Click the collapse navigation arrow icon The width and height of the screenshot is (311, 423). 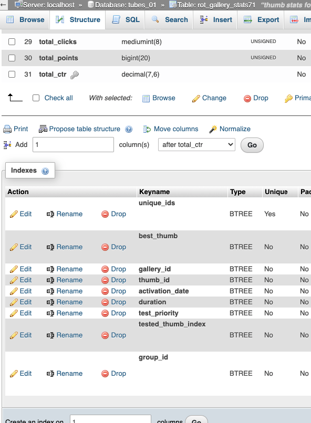coord(3,5)
